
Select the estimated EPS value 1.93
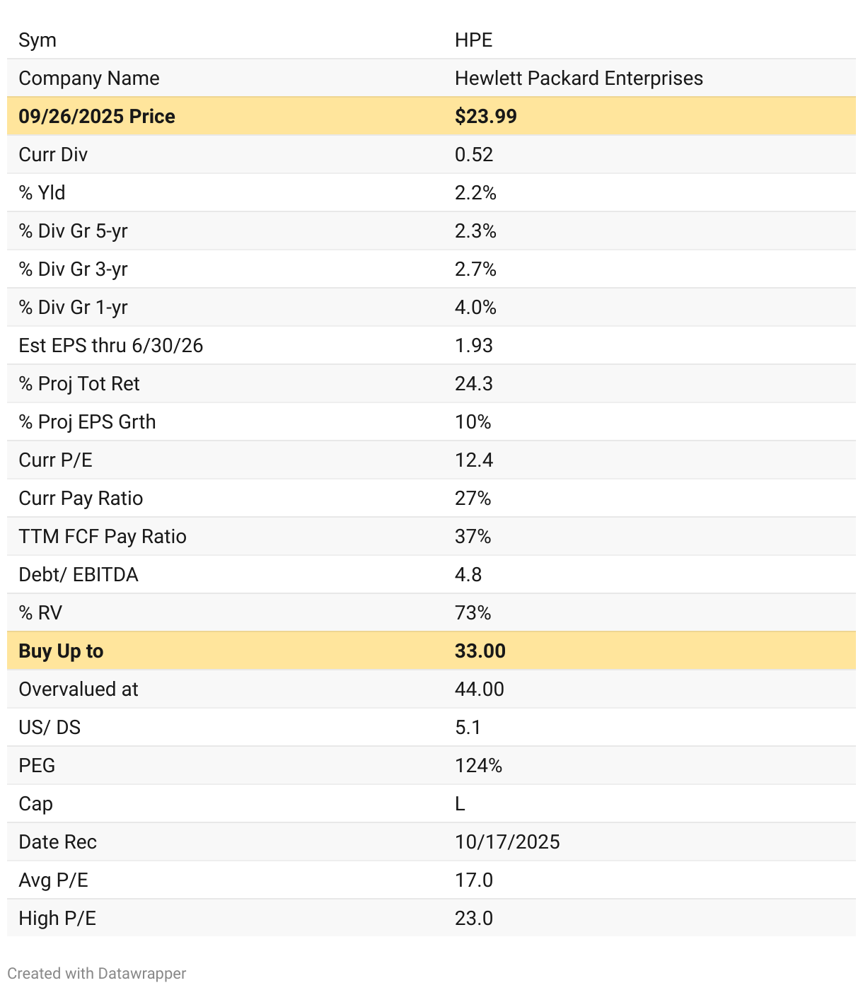(473, 346)
